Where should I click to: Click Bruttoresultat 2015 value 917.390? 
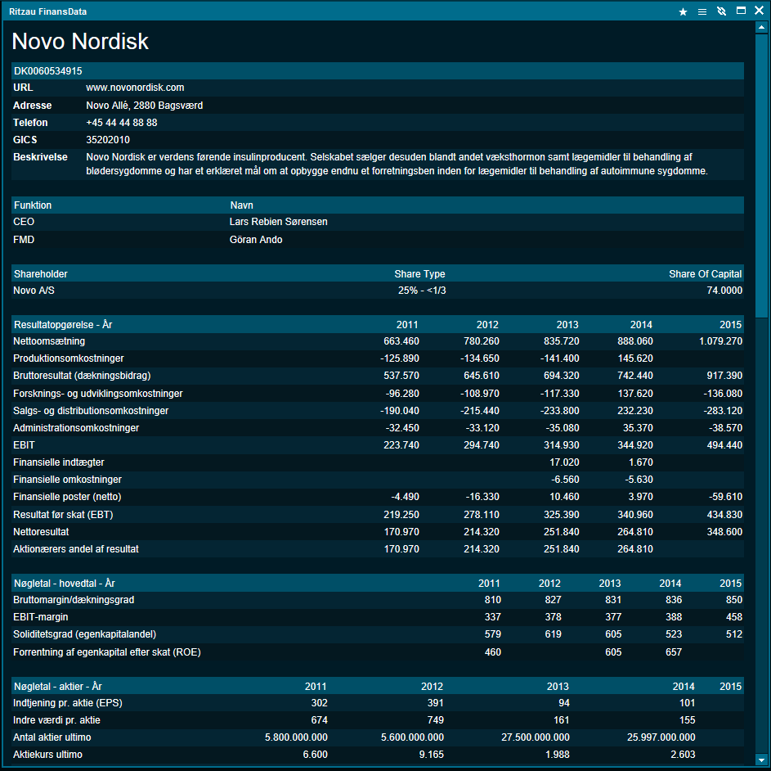pyautogui.click(x=724, y=376)
